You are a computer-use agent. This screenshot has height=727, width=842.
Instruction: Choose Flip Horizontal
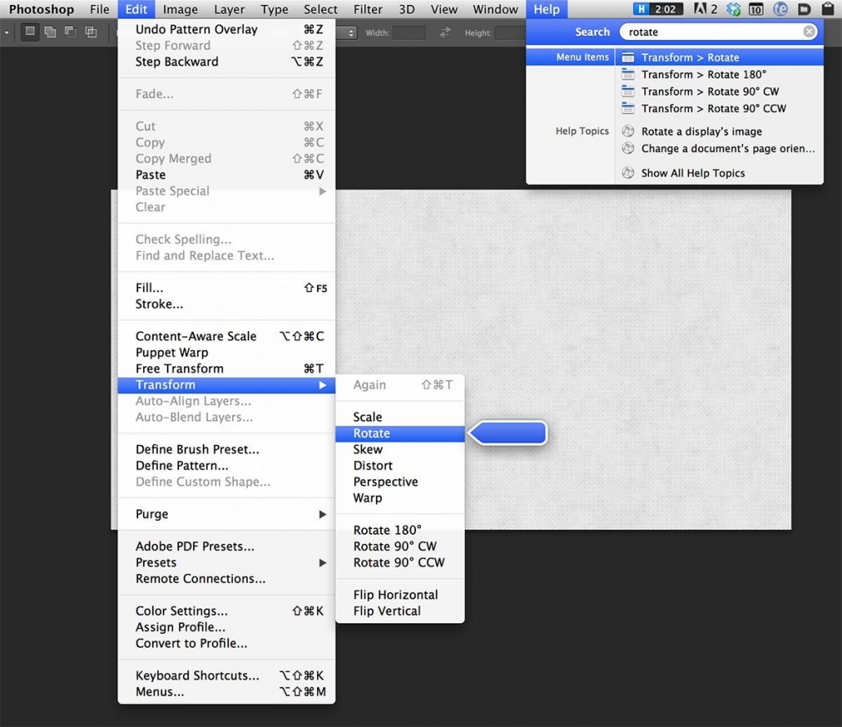(400, 595)
